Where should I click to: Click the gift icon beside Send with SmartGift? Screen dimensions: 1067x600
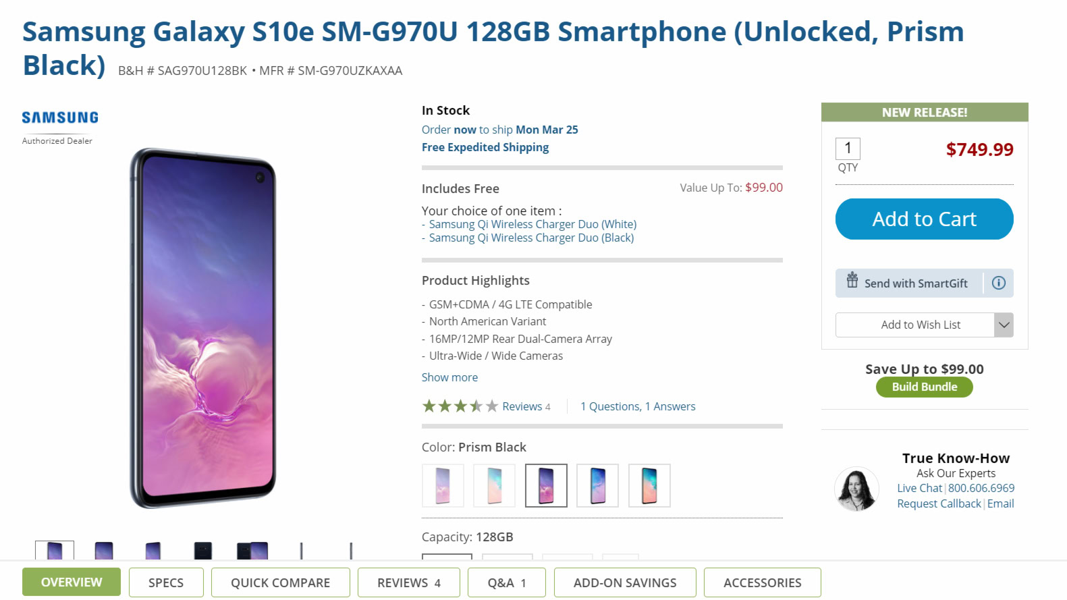(852, 280)
